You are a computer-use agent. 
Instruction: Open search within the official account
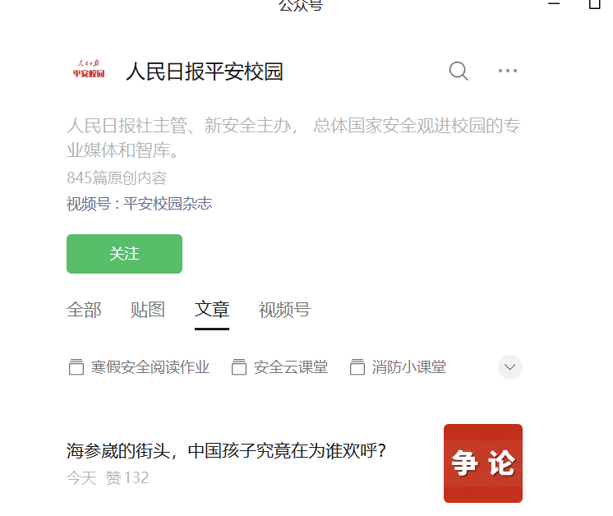point(459,71)
